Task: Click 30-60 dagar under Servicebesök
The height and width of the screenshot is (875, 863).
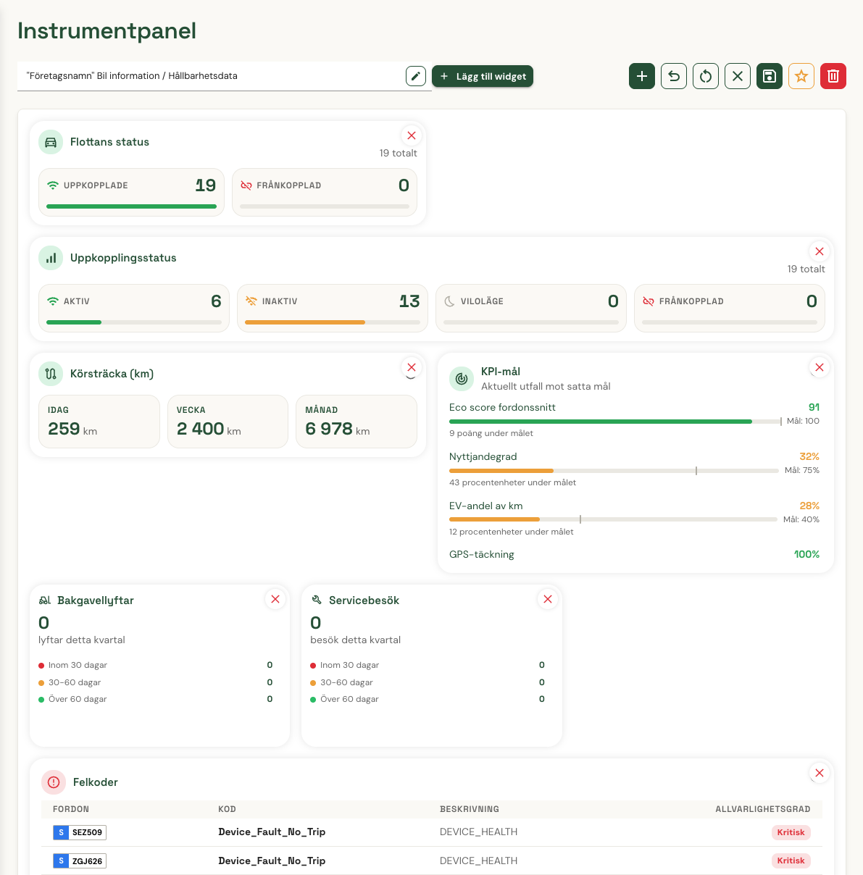Action: tap(346, 682)
